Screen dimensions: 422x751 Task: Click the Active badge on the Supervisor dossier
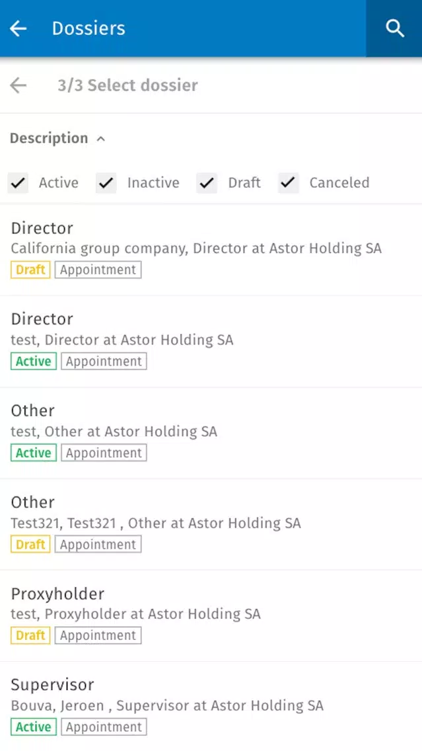[34, 727]
